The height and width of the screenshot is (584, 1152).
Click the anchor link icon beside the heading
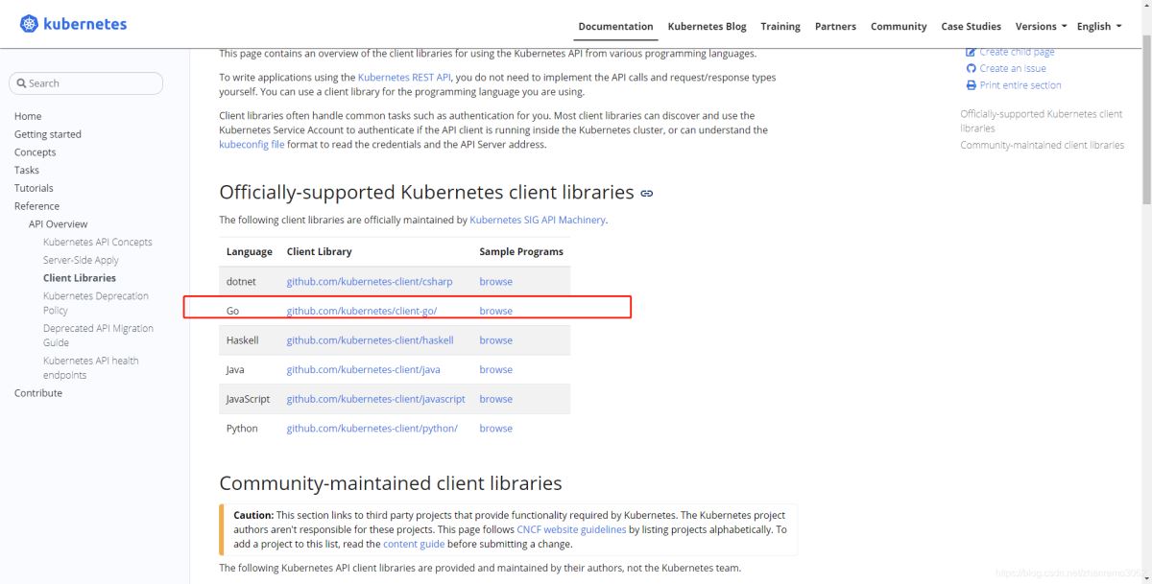[646, 193]
